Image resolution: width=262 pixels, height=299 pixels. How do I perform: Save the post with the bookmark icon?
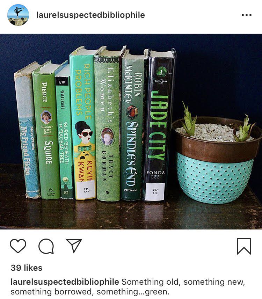[x=244, y=246]
